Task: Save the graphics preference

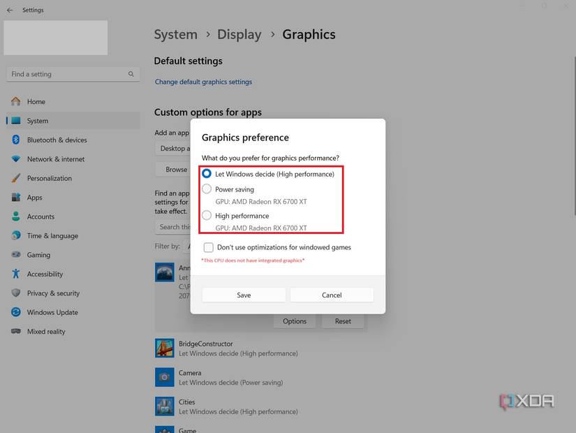Action: point(244,294)
